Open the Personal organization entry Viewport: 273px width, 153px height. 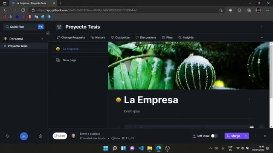[x=16, y=39]
